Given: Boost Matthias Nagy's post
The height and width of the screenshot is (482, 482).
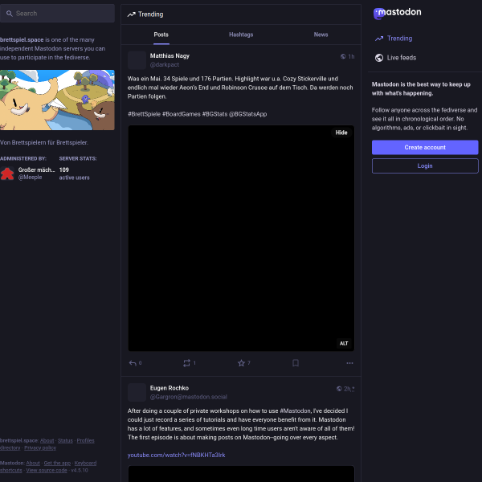Looking at the screenshot, I should [189, 363].
